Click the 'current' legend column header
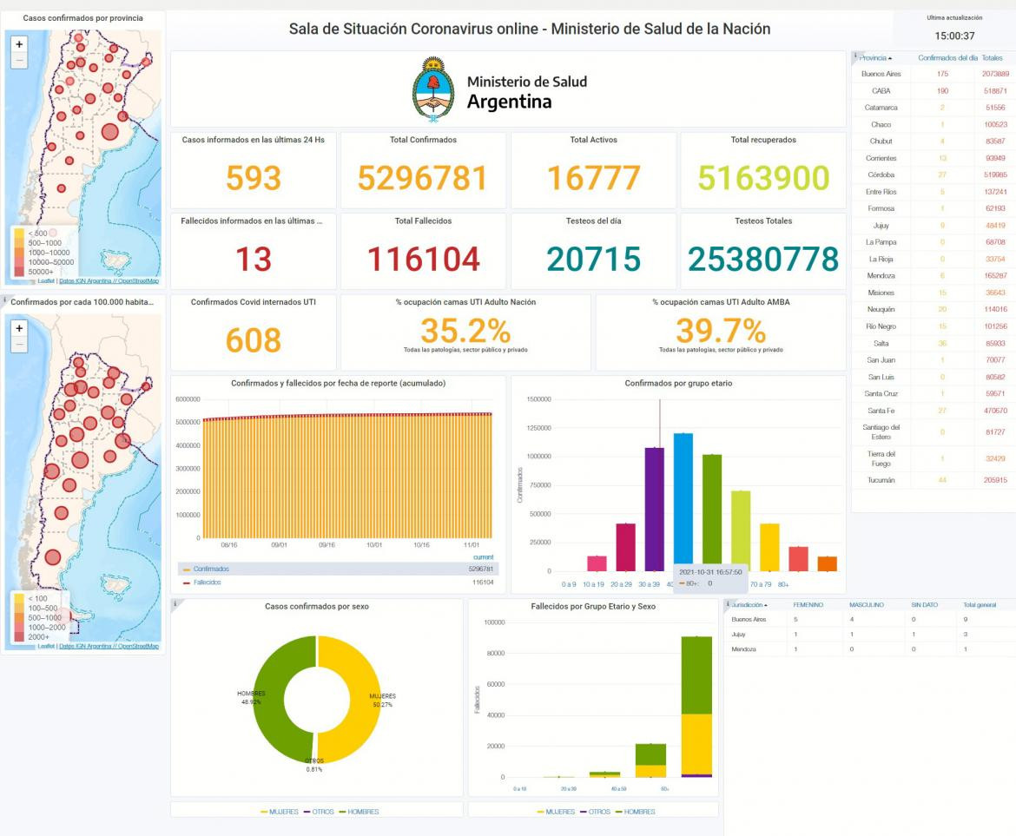This screenshot has height=836, width=1016. pos(484,557)
